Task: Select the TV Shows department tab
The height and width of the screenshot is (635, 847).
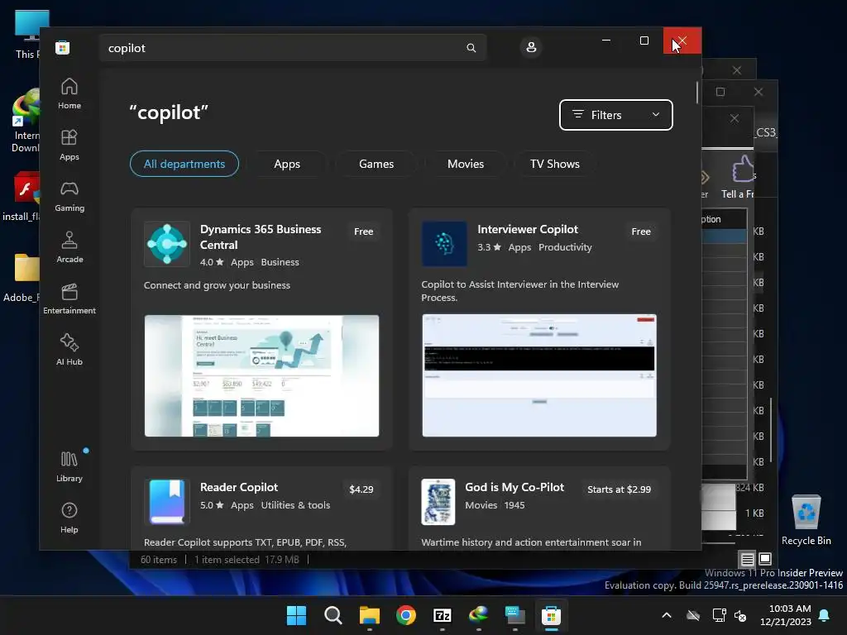Action: 555,164
